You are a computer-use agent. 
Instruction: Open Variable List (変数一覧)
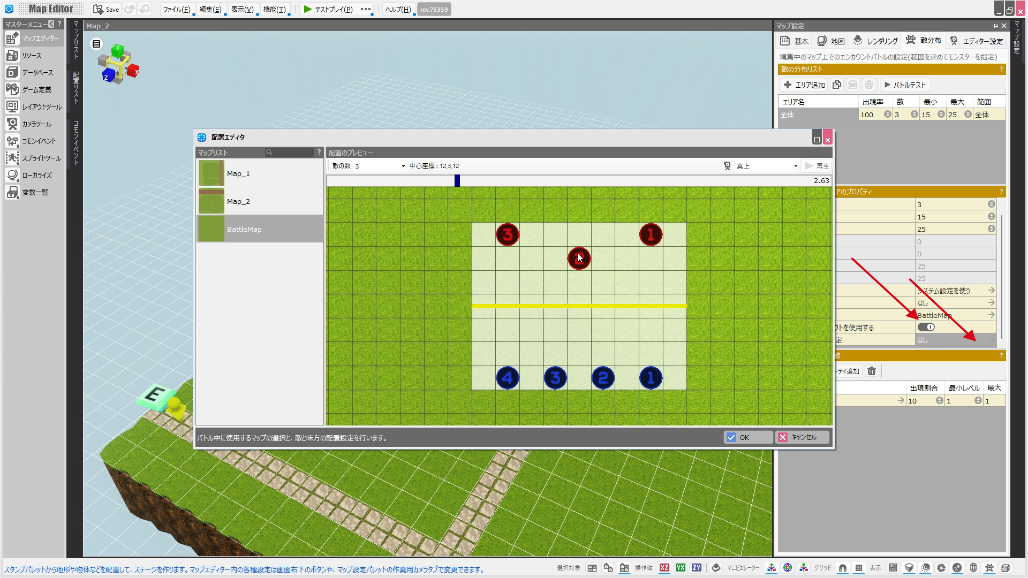click(x=32, y=192)
